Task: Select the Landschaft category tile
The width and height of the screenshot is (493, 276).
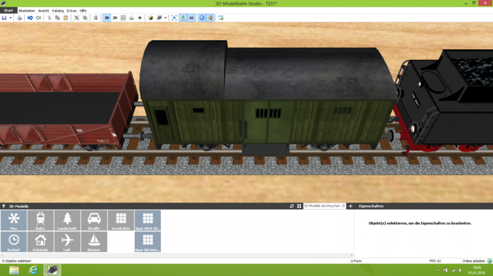Action: click(x=67, y=220)
